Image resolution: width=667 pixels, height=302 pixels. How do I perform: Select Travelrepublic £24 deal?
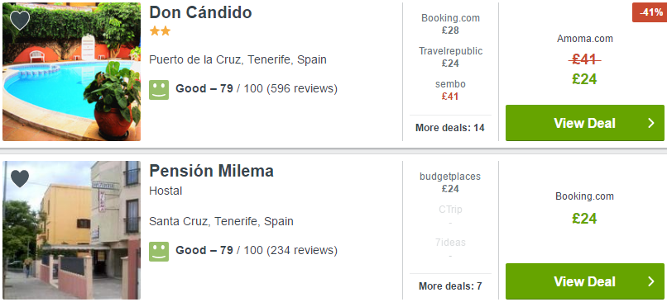[x=450, y=57]
